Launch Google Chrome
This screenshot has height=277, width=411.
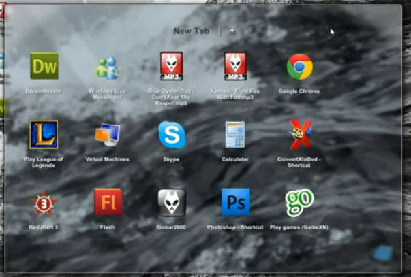[300, 67]
